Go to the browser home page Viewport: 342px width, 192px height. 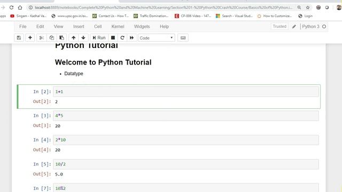click(20, 7)
